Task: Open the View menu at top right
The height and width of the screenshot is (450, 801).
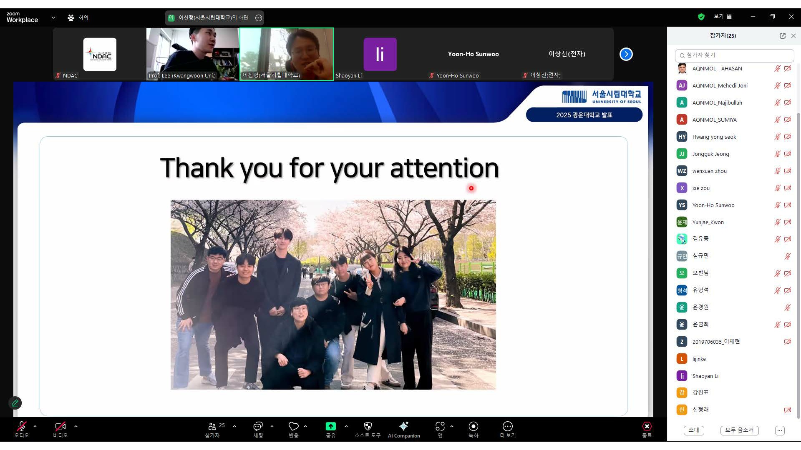Action: (723, 17)
